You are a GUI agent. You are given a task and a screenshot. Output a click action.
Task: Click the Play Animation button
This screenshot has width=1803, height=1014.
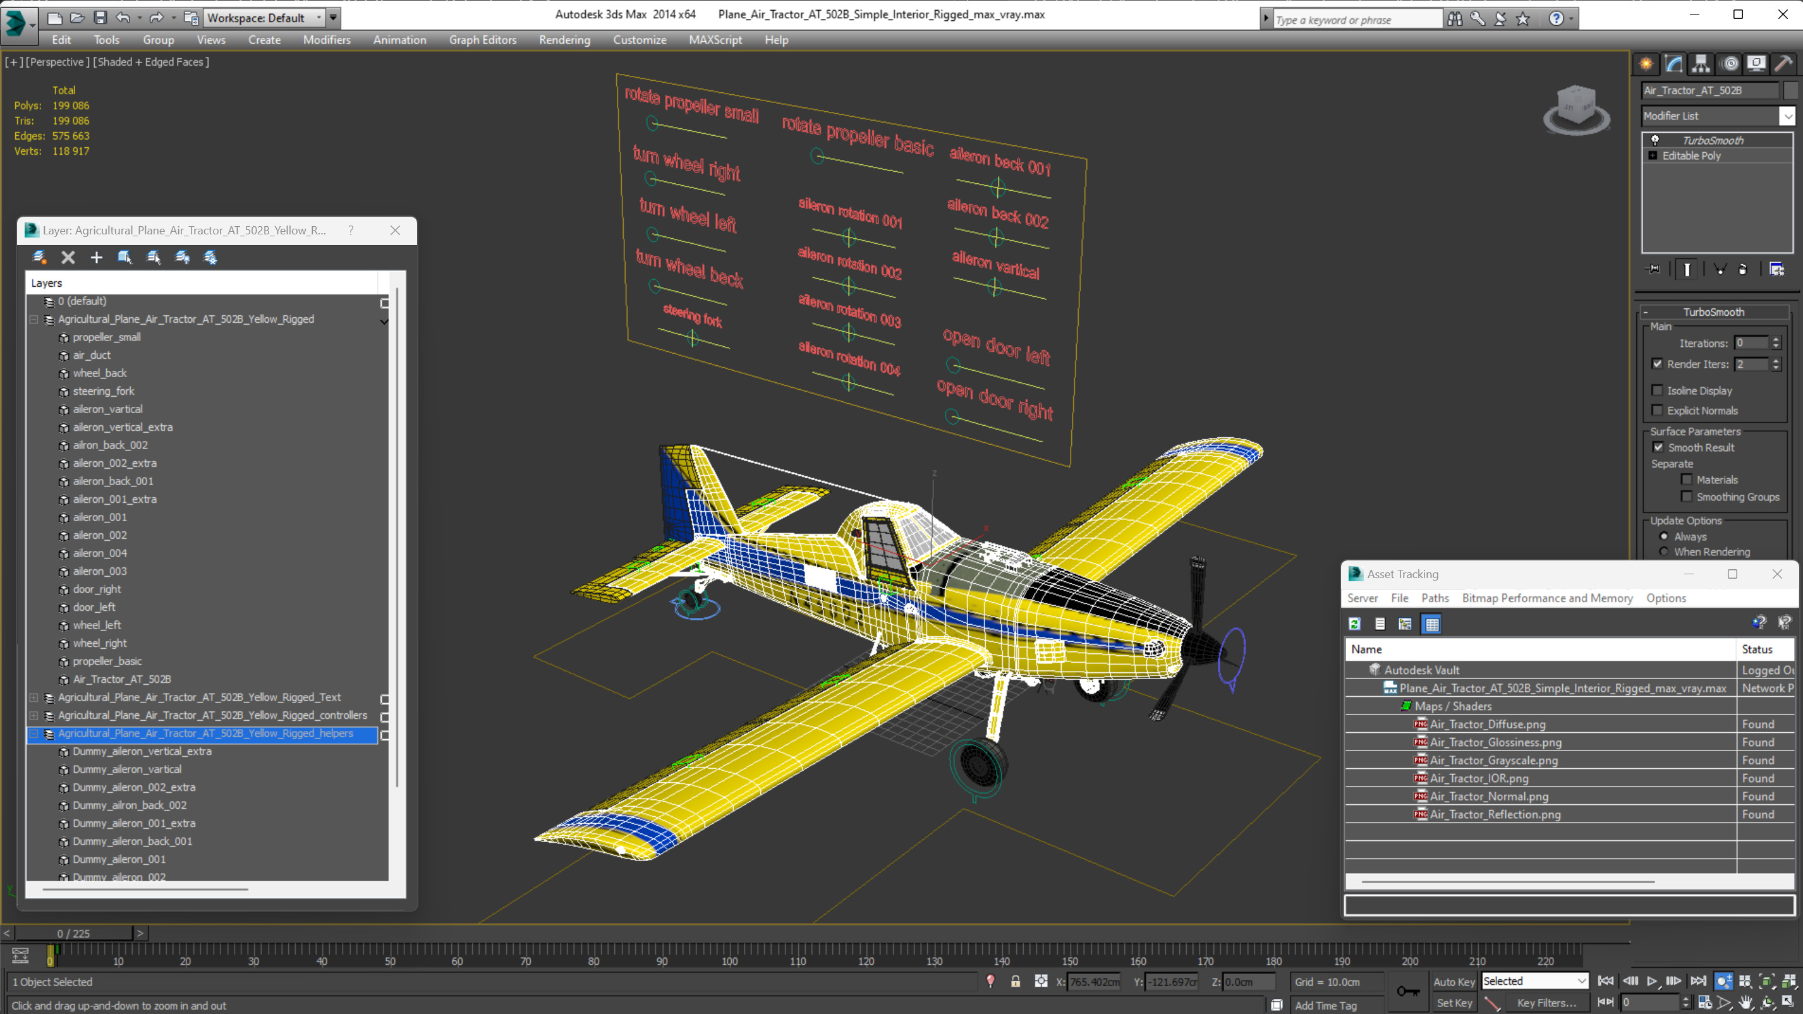[x=1652, y=981]
